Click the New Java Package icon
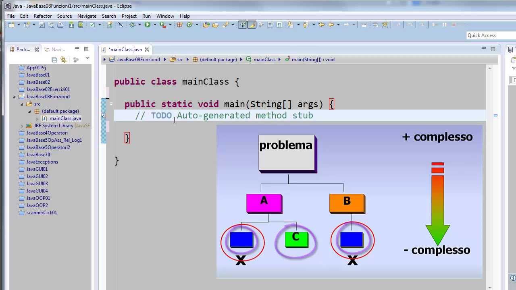Screen dimensions: 516x290 pyautogui.click(x=180, y=25)
